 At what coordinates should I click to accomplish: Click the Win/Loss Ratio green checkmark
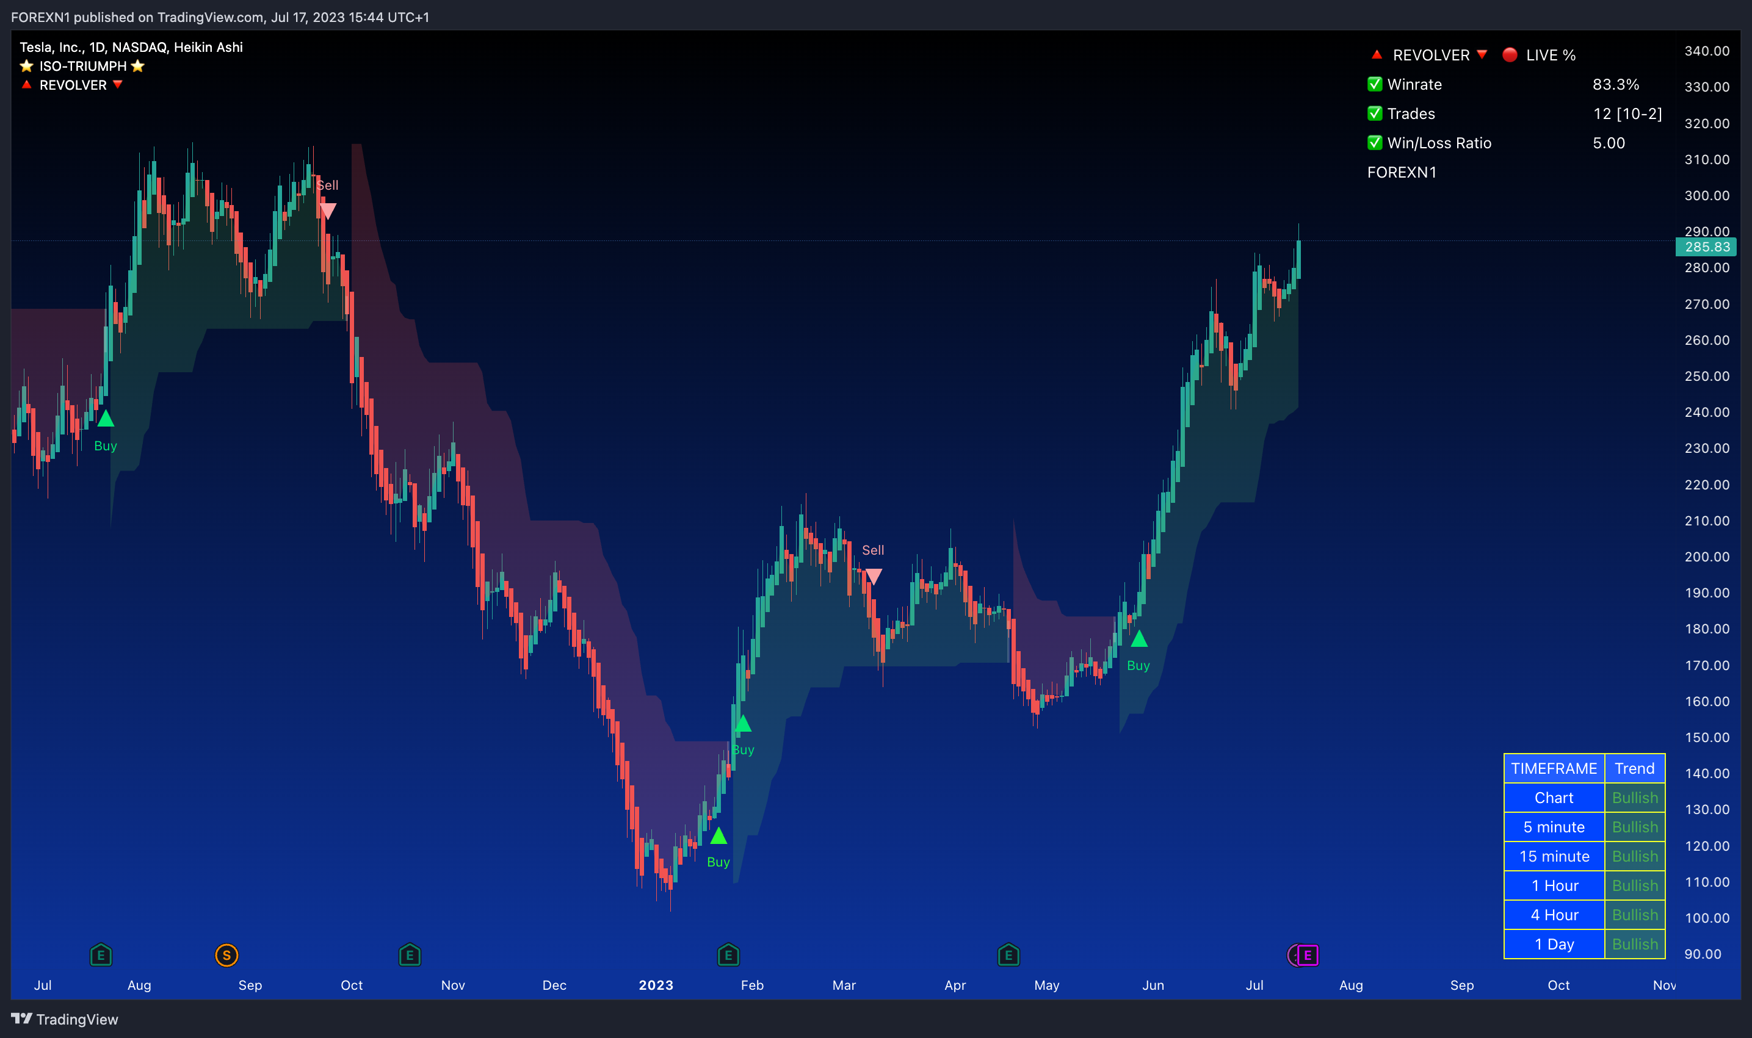(1375, 143)
